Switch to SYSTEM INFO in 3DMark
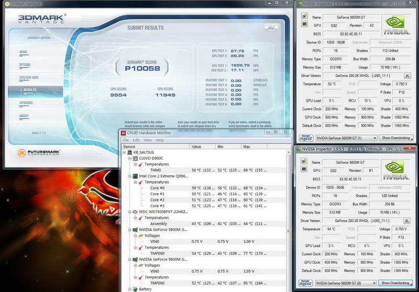The height and width of the screenshot is (292, 419). [29, 77]
